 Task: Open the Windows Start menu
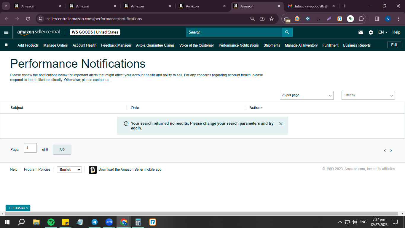(7, 222)
